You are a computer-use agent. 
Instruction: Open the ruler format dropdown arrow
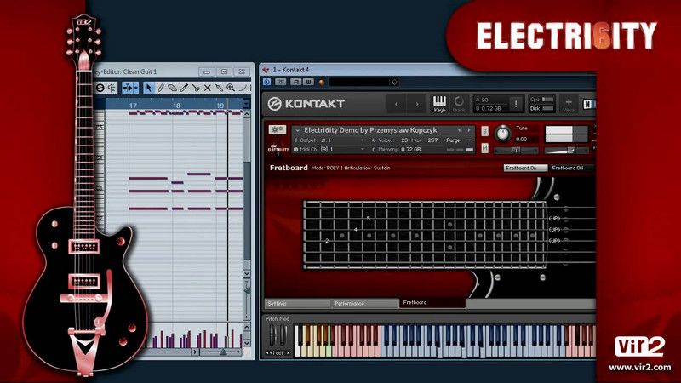[x=247, y=104]
